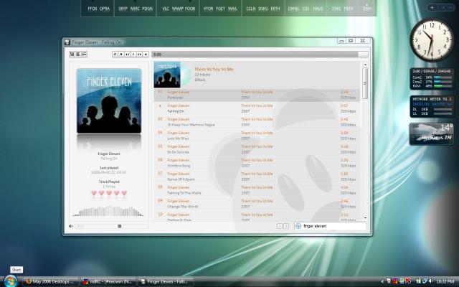
Task: Select track Talking To The Walls
Action: (x=257, y=190)
